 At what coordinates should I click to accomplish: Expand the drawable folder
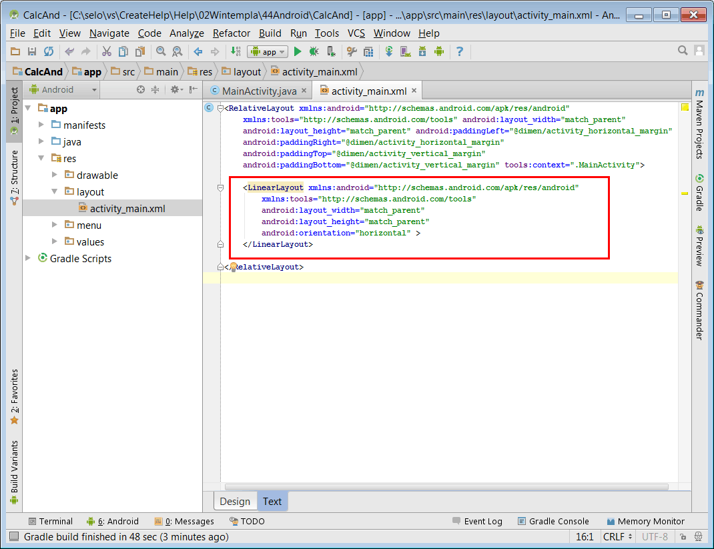pos(55,174)
